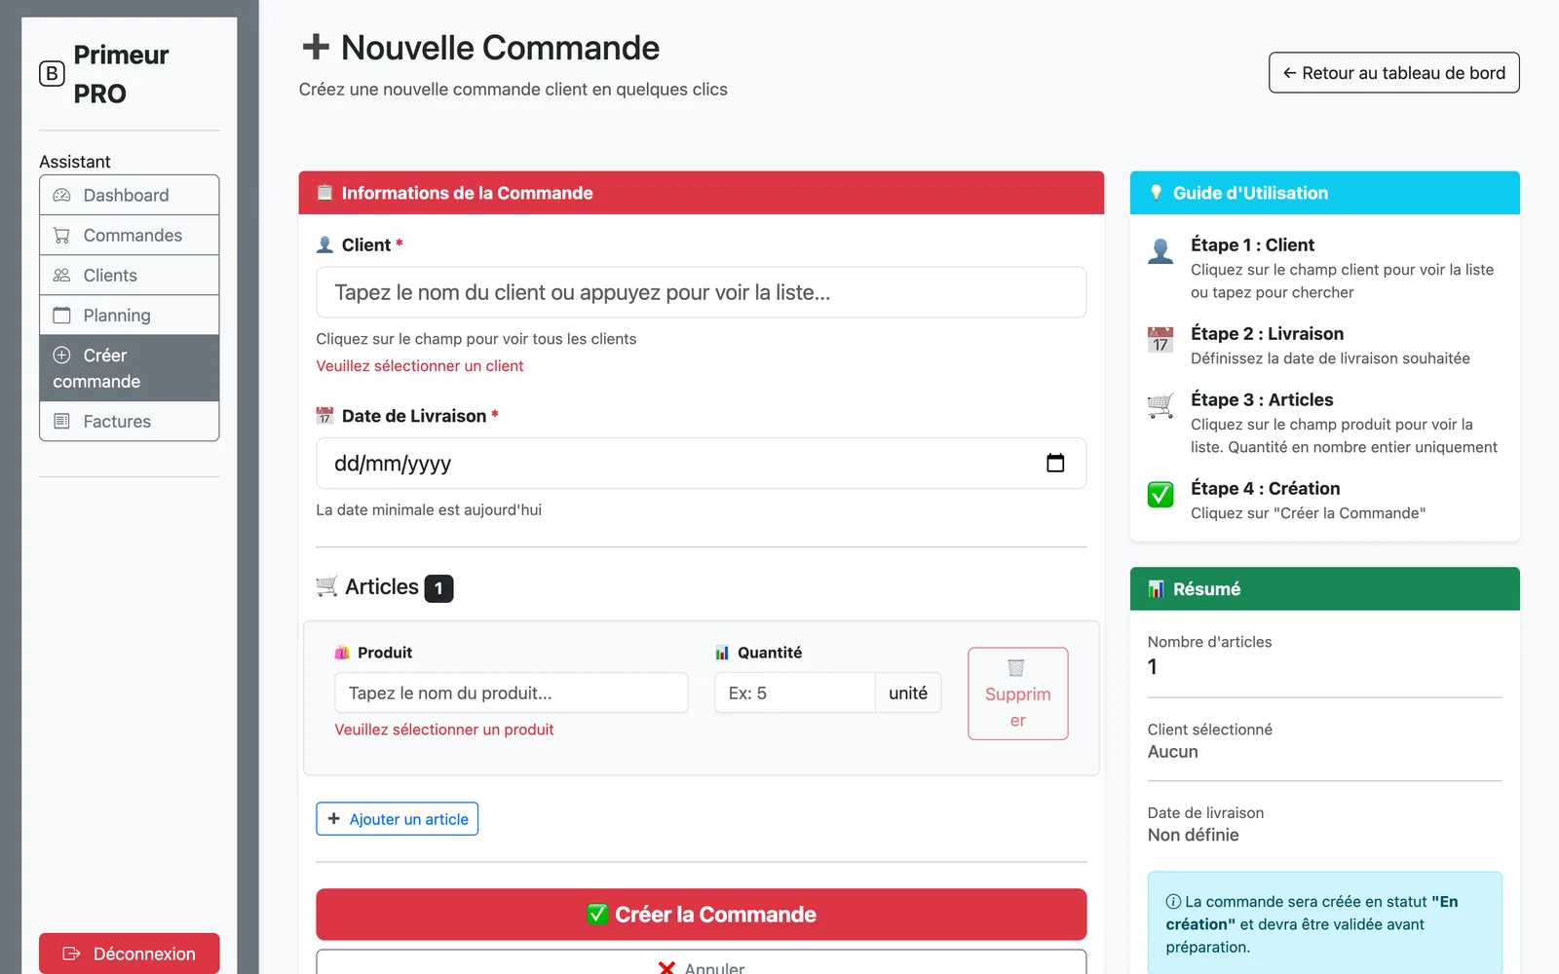Click the green checkmark icon at Étape 4
Image resolution: width=1559 pixels, height=974 pixels.
(x=1160, y=495)
